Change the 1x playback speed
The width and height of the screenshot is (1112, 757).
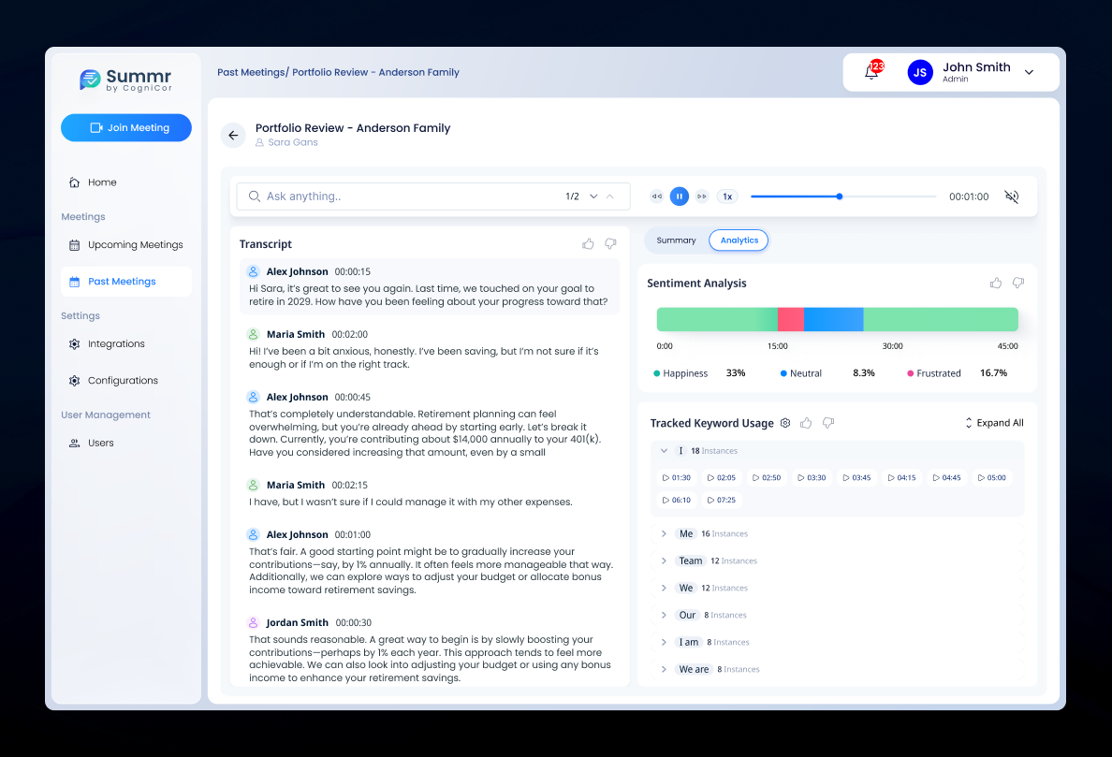727,197
